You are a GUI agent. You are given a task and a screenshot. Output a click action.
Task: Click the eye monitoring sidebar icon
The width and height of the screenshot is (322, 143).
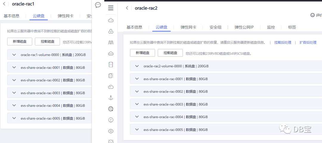(x=111, y=131)
